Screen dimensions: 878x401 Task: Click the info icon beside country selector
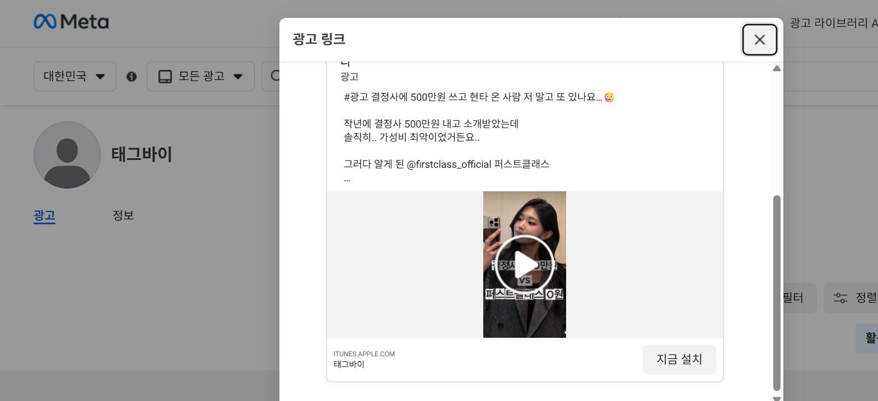click(132, 77)
